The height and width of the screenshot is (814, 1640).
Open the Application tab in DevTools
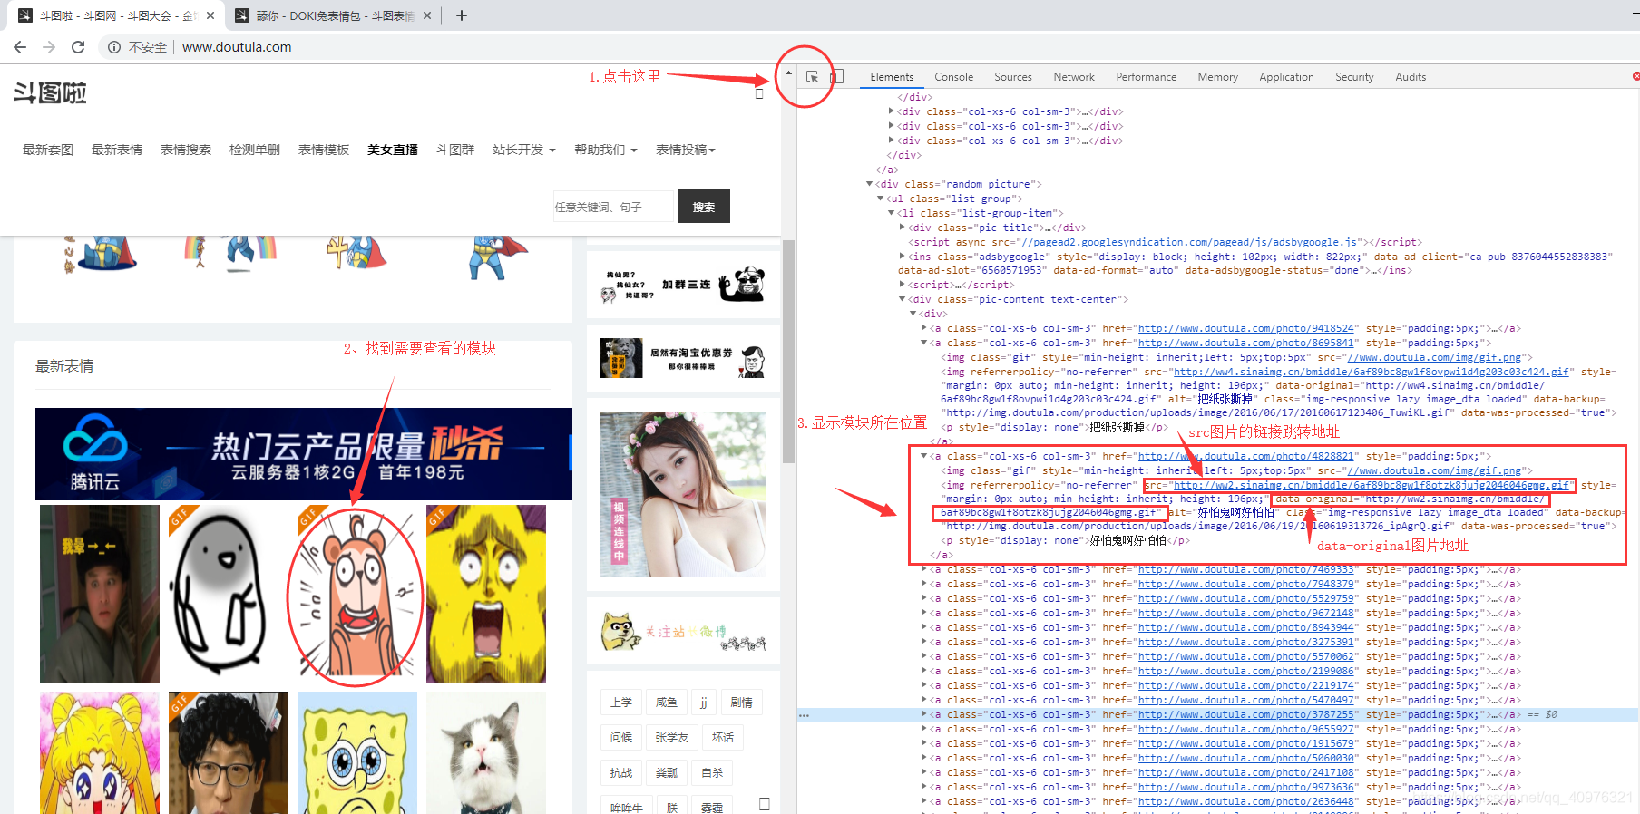click(x=1286, y=77)
